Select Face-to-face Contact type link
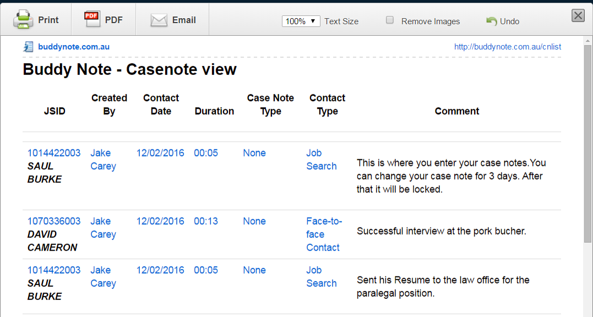Image resolution: width=593 pixels, height=317 pixels. click(323, 234)
